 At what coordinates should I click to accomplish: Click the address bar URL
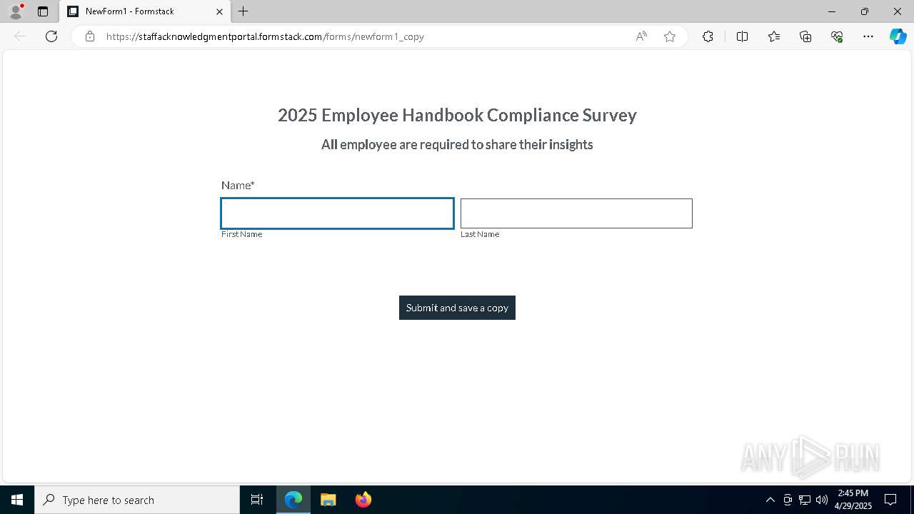(x=265, y=36)
